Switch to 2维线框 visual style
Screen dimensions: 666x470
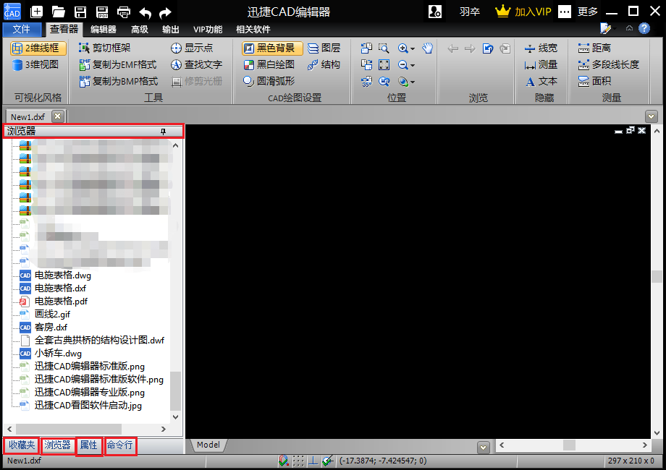(x=38, y=48)
